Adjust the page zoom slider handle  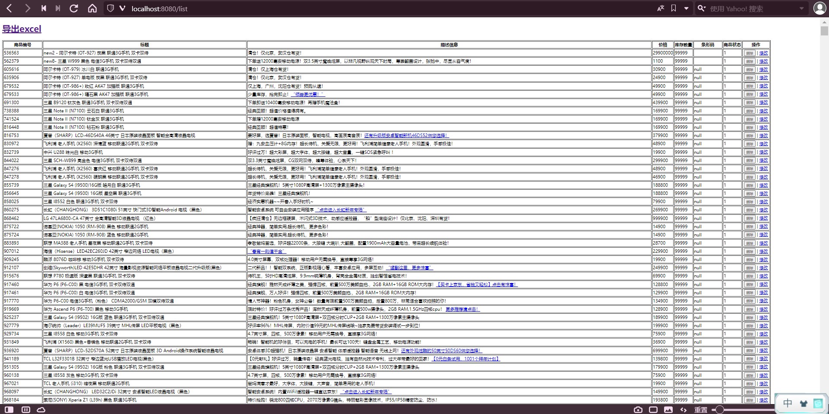click(x=719, y=409)
